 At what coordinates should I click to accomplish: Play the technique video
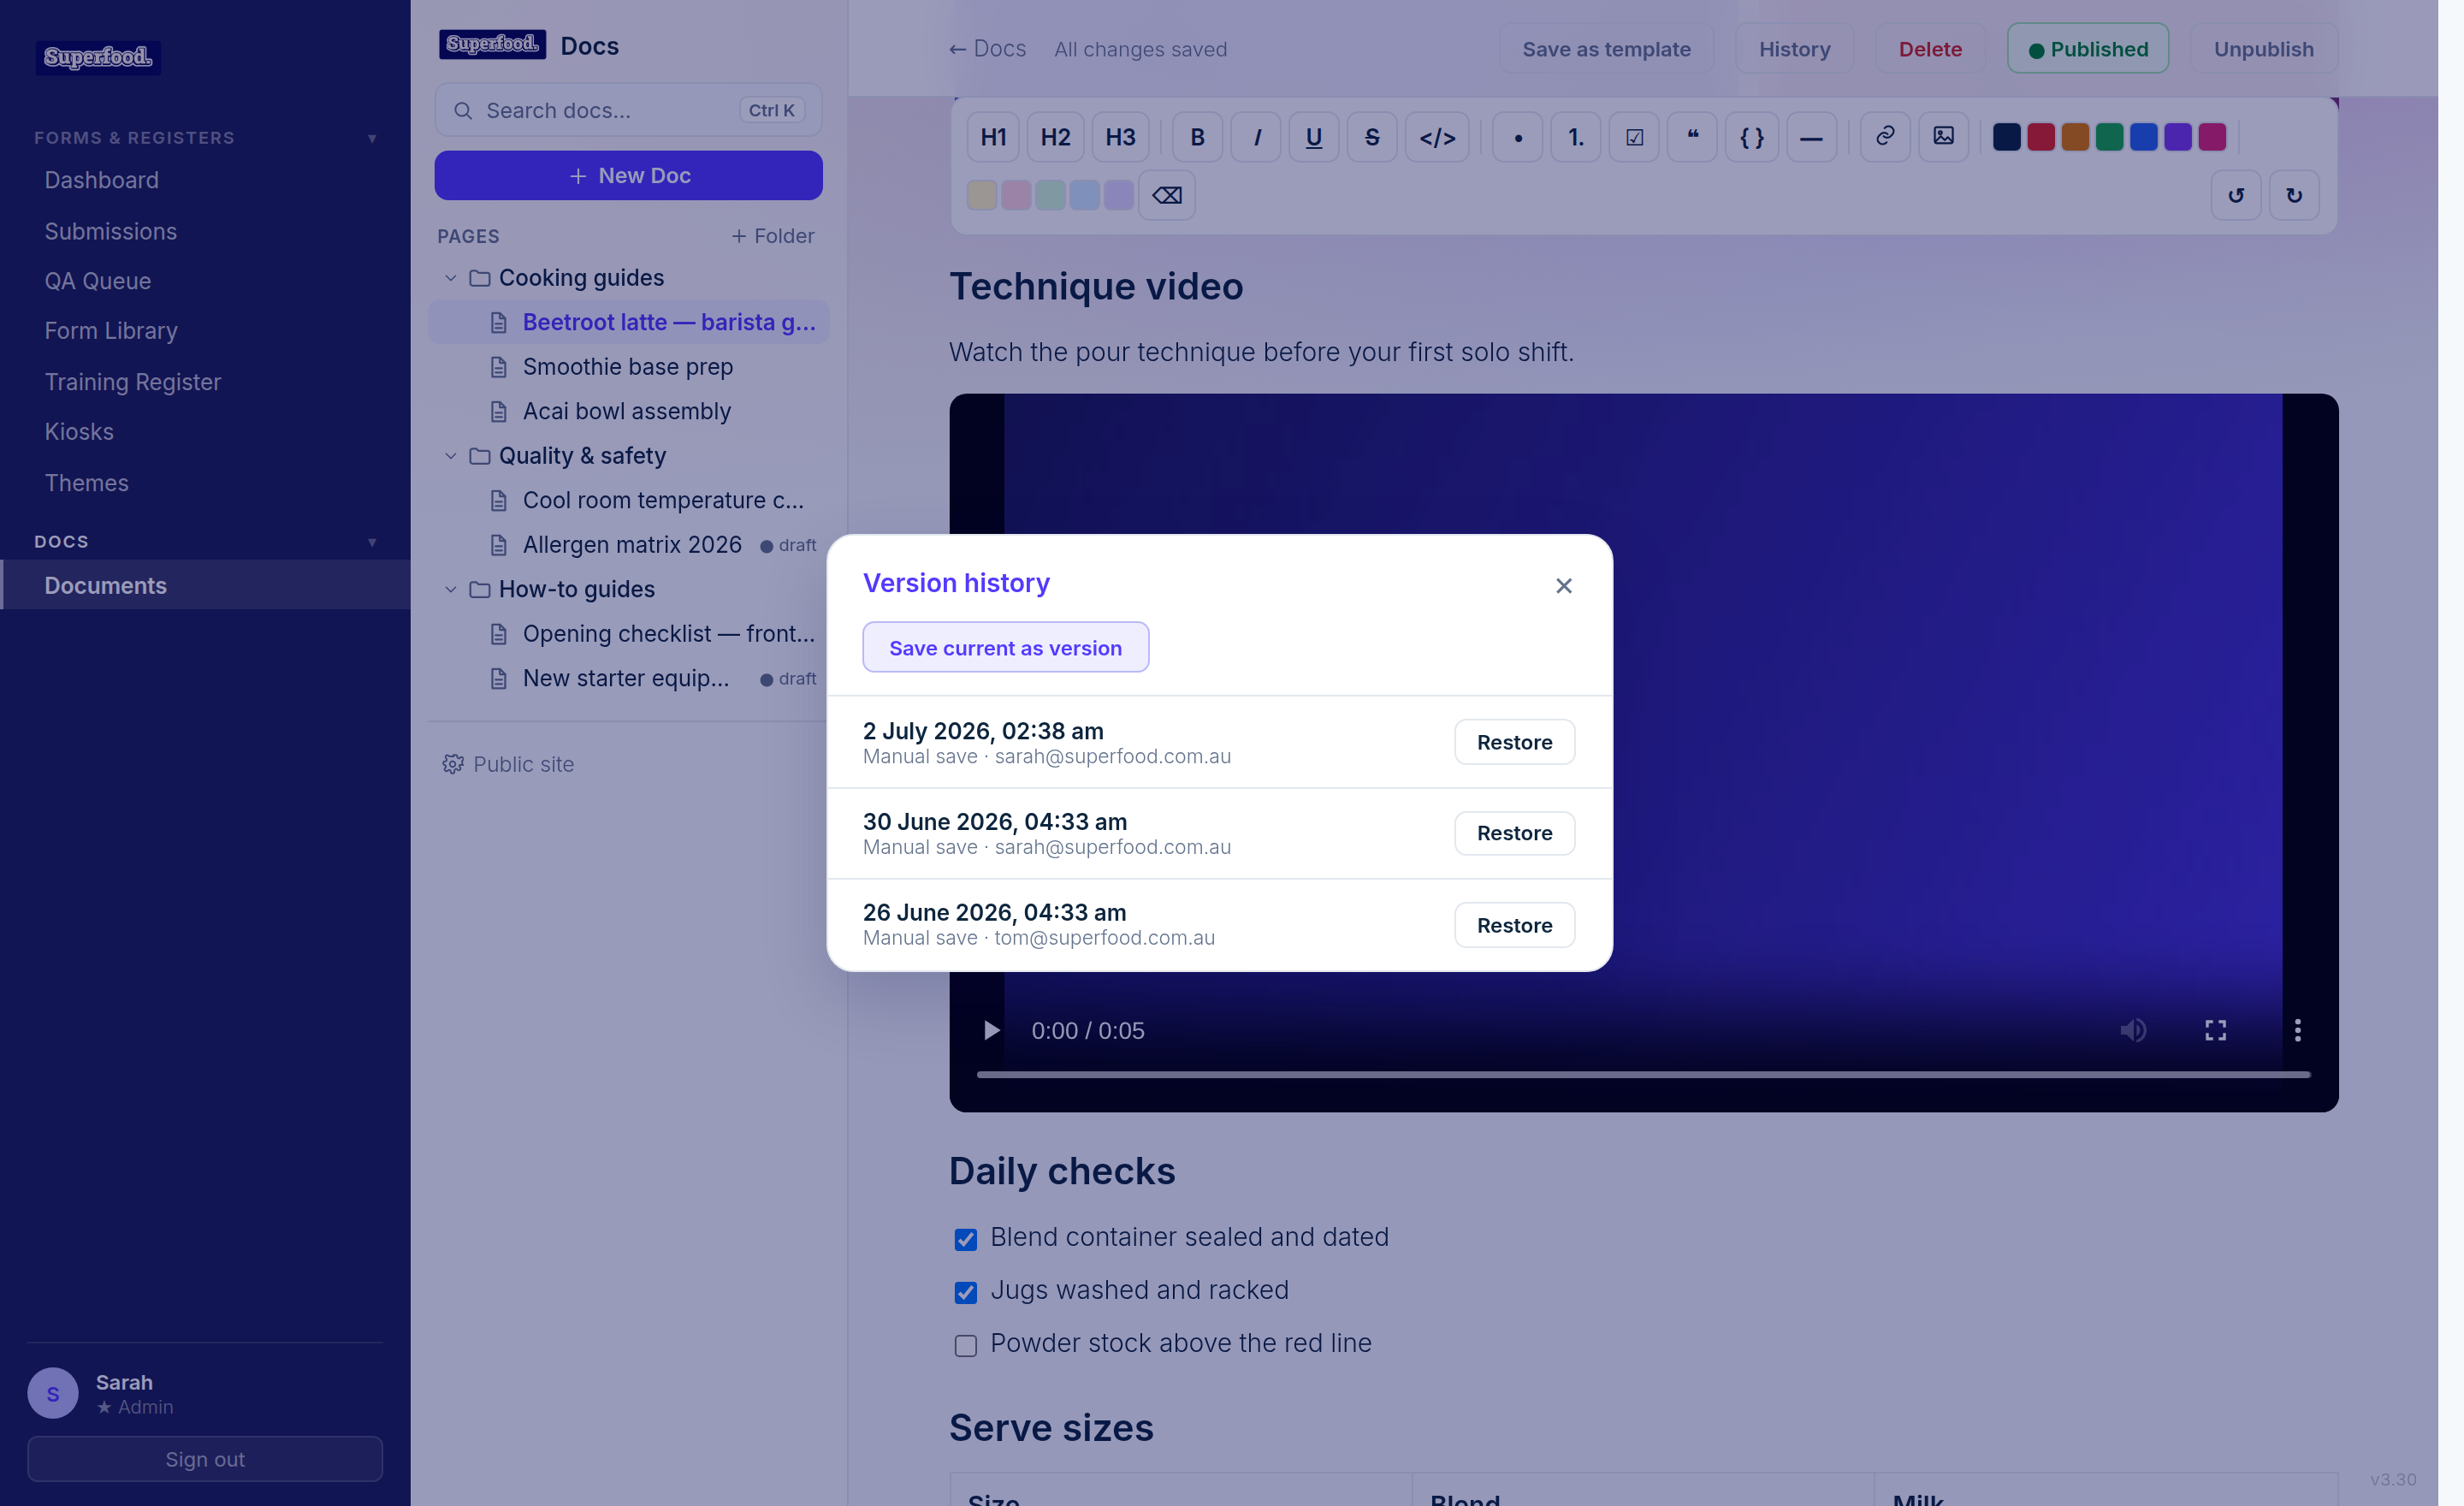pyautogui.click(x=990, y=1030)
